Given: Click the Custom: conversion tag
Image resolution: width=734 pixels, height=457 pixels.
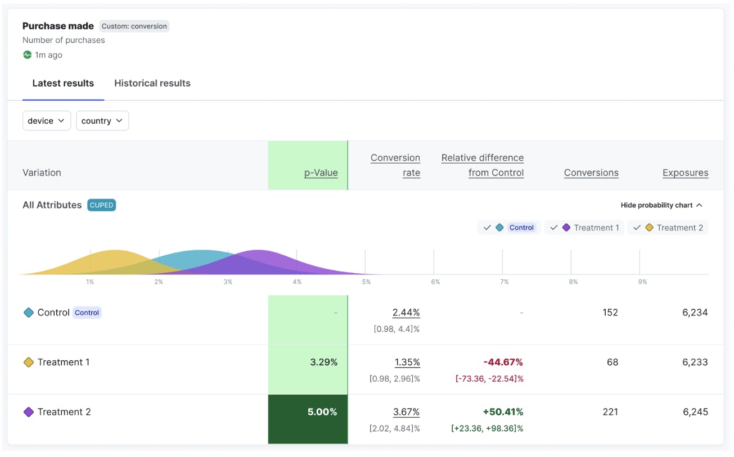Looking at the screenshot, I should (x=134, y=26).
